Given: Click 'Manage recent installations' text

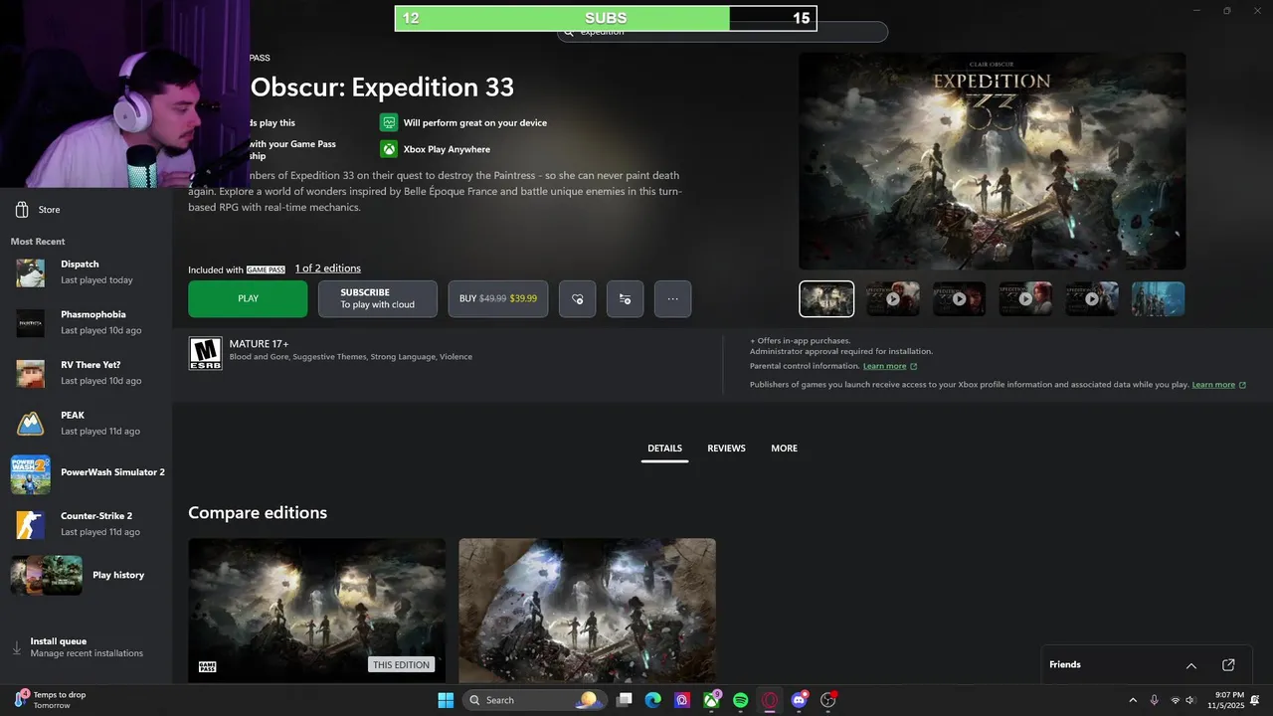Looking at the screenshot, I should [87, 653].
